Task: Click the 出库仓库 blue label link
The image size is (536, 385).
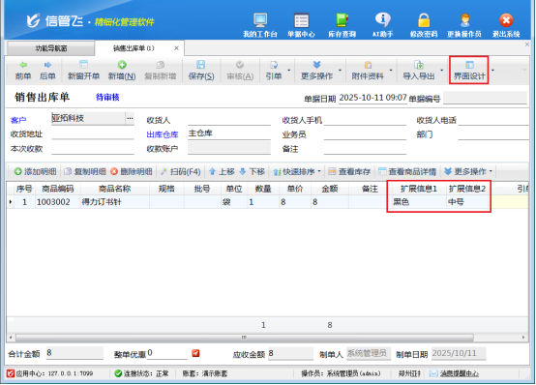Action: click(163, 134)
